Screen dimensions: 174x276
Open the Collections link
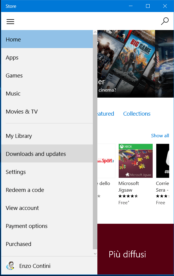tap(137, 114)
